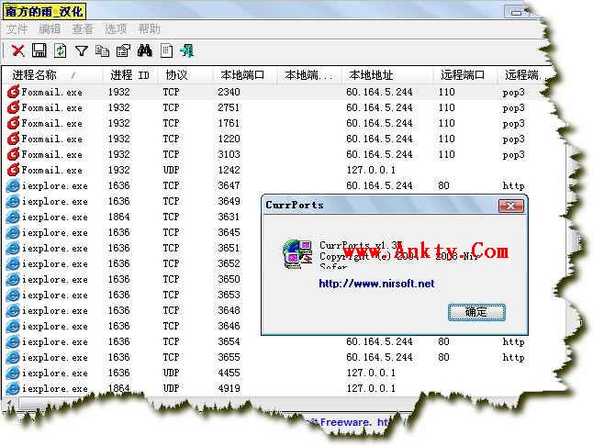
Task: Select iexplore.exe row with port 3653
Action: pyautogui.click(x=132, y=295)
